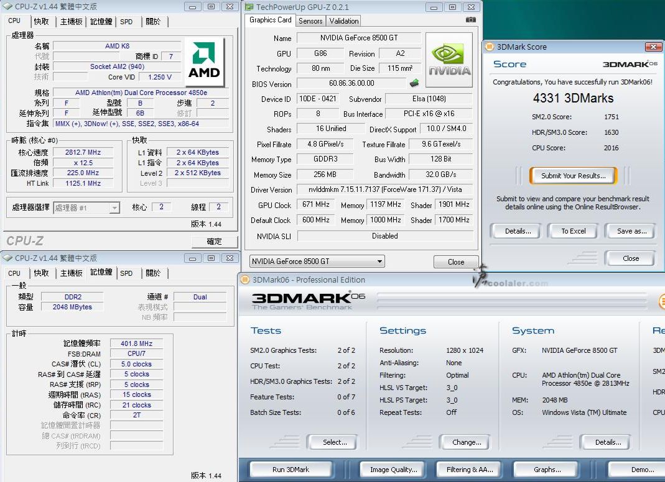Screen dimensions: 665x482
Task: Click the AMD logo in CPU-Z
Action: 204,62
